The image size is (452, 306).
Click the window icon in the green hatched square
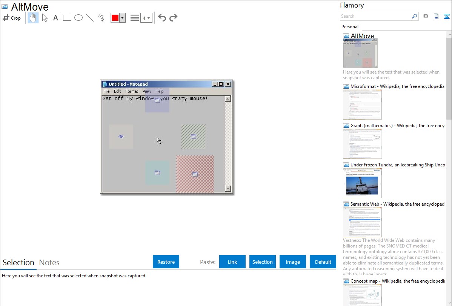pyautogui.click(x=194, y=137)
